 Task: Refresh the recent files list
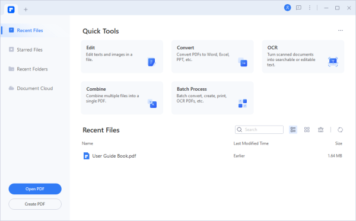point(340,130)
